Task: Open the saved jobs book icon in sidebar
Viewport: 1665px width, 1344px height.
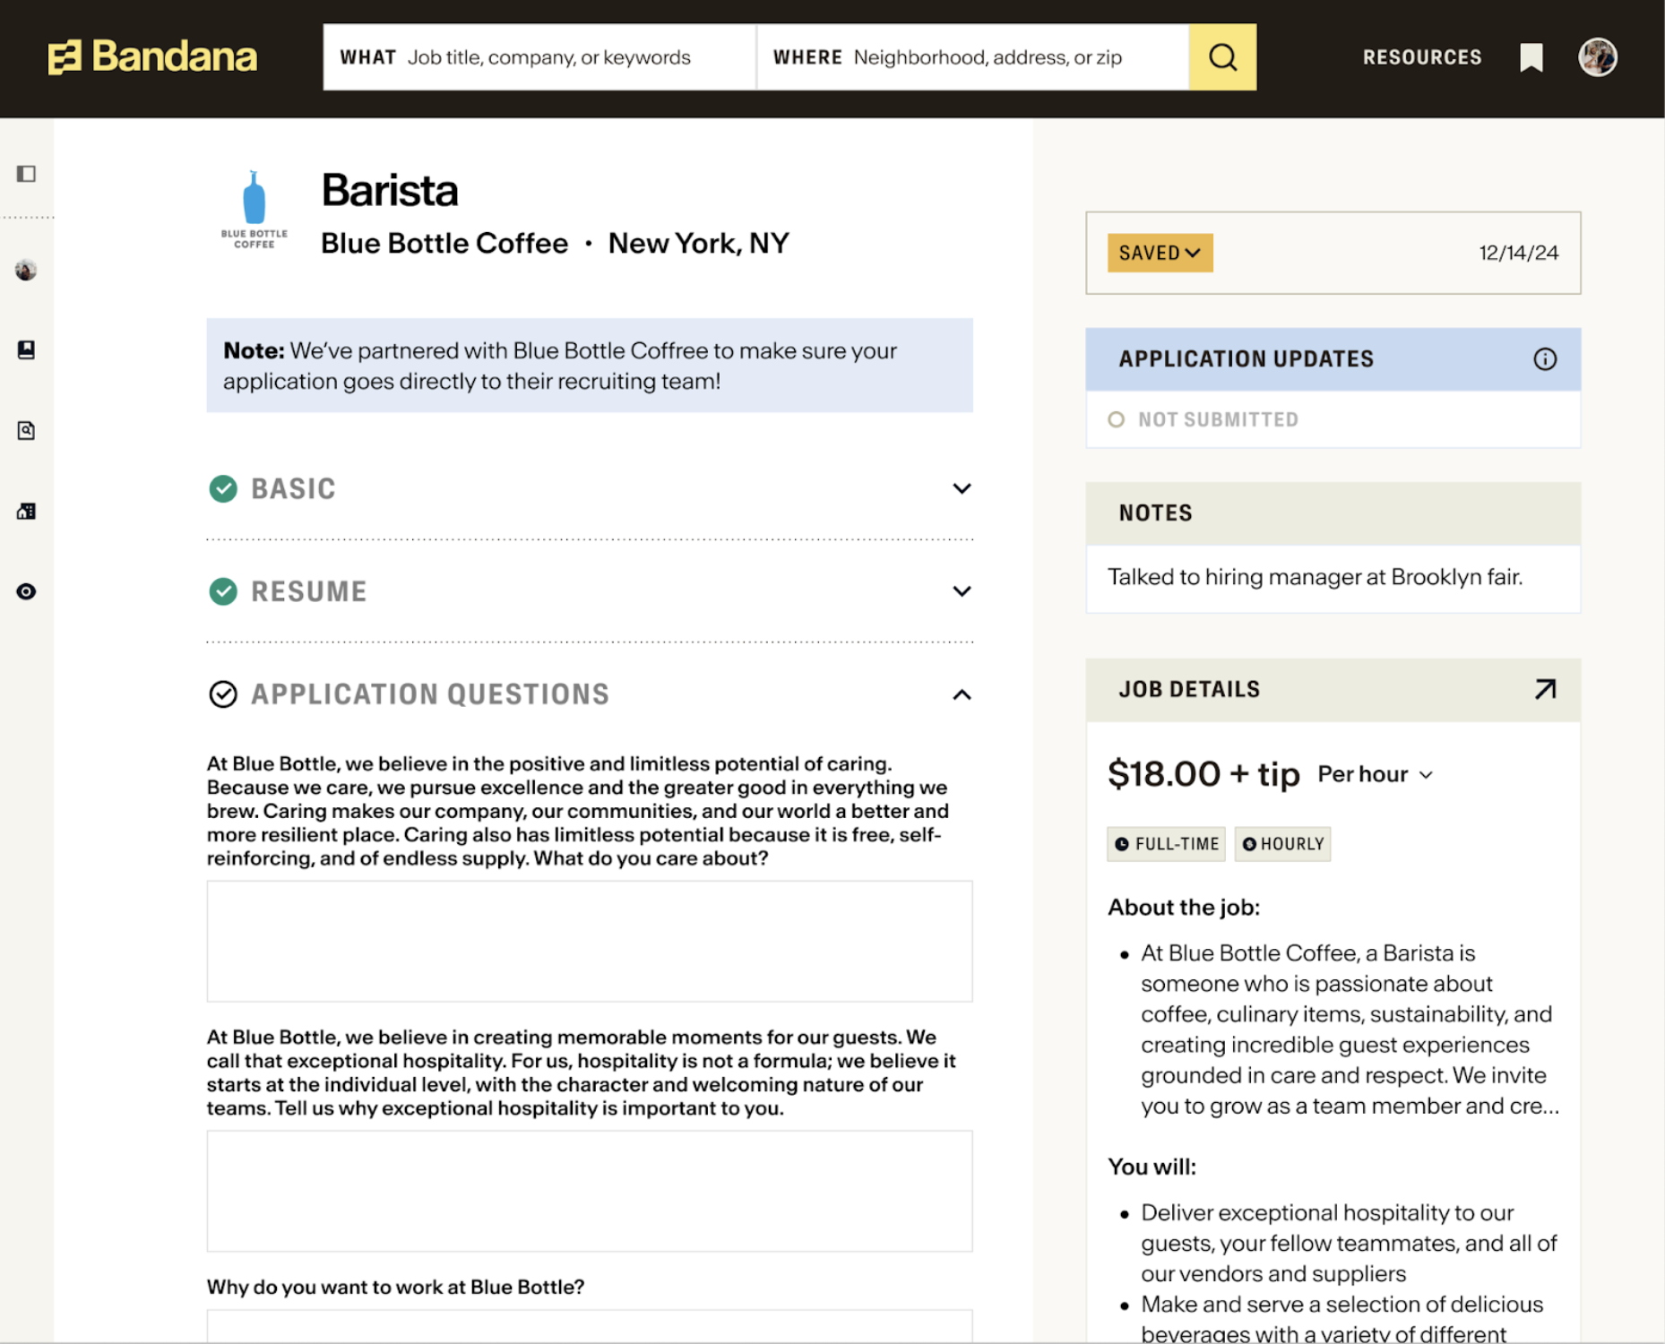Action: click(x=26, y=349)
